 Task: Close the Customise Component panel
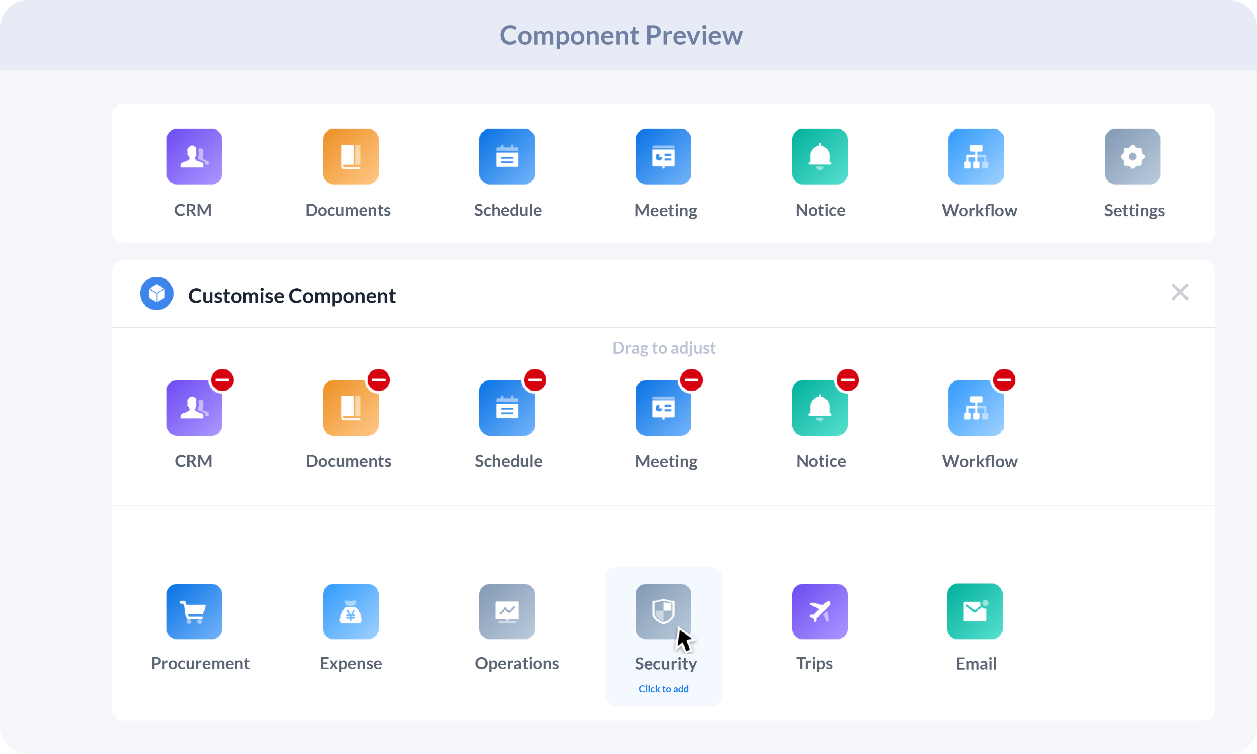click(1180, 292)
